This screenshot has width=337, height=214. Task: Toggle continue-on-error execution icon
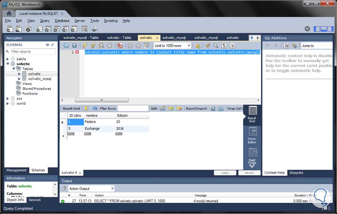pyautogui.click(x=120, y=45)
